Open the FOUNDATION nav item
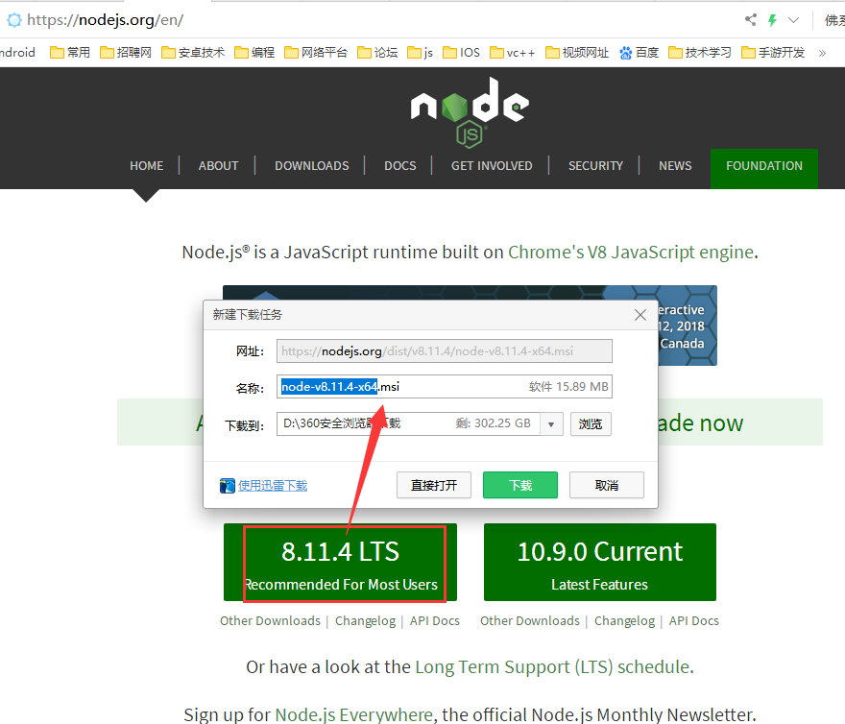 click(x=764, y=169)
